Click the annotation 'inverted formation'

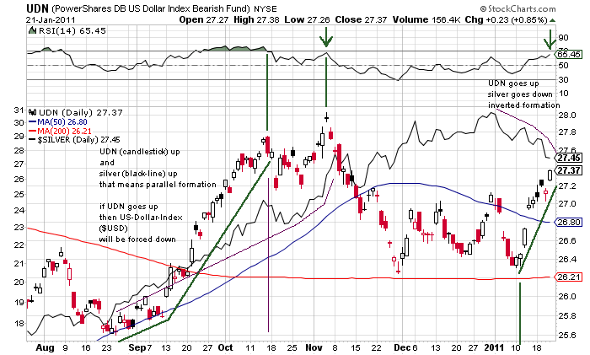click(524, 105)
